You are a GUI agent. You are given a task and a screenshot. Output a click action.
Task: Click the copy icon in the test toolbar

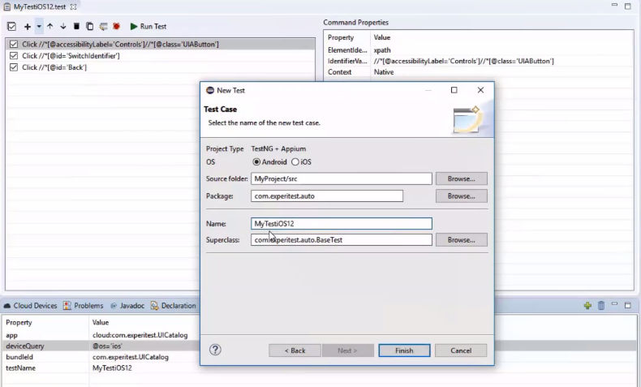[x=90, y=27]
